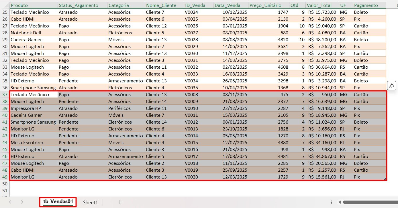Click the table resize handle at bottom-right corner
Image resolution: width=398 pixels, height=208 pixels.
point(385,179)
